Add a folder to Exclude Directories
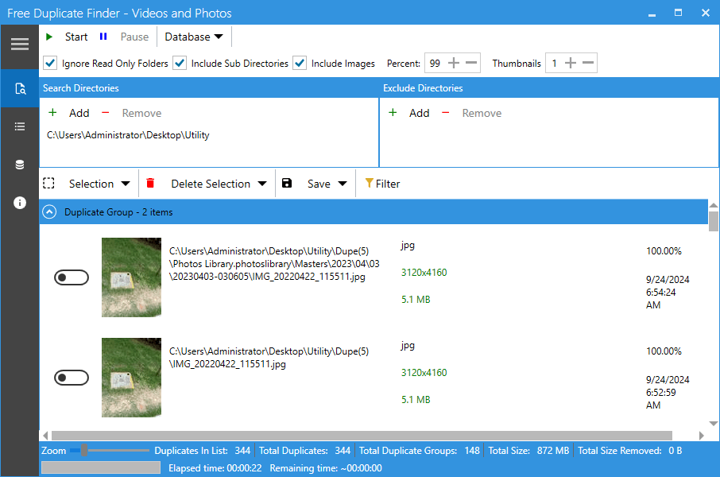Screen dimensions: 720x477 click(x=409, y=113)
